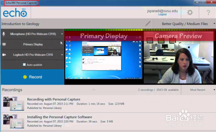216x132 pixels.
Task: Click 'Recorded on: August 07, 2015 2:11 PM'
Action: (x=50, y=104)
